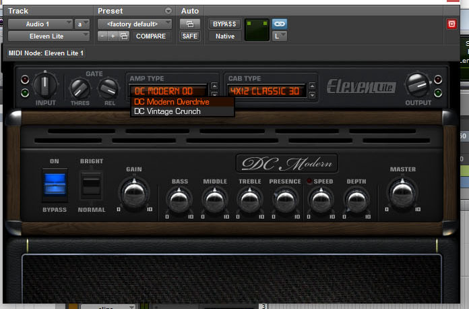The width and height of the screenshot is (469, 309).
Task: Open the factory default preset dropdown
Action: pos(135,24)
